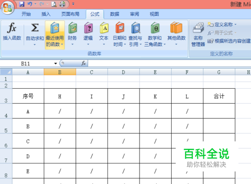Open 最近使用的函数 list
Image resolution: width=251 pixels, height=184 pixels.
55,35
